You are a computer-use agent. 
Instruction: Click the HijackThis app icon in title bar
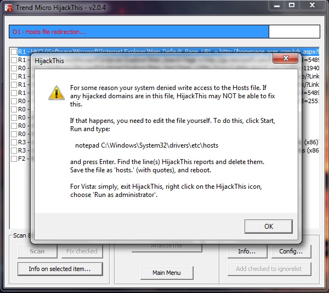pyautogui.click(x=9, y=8)
